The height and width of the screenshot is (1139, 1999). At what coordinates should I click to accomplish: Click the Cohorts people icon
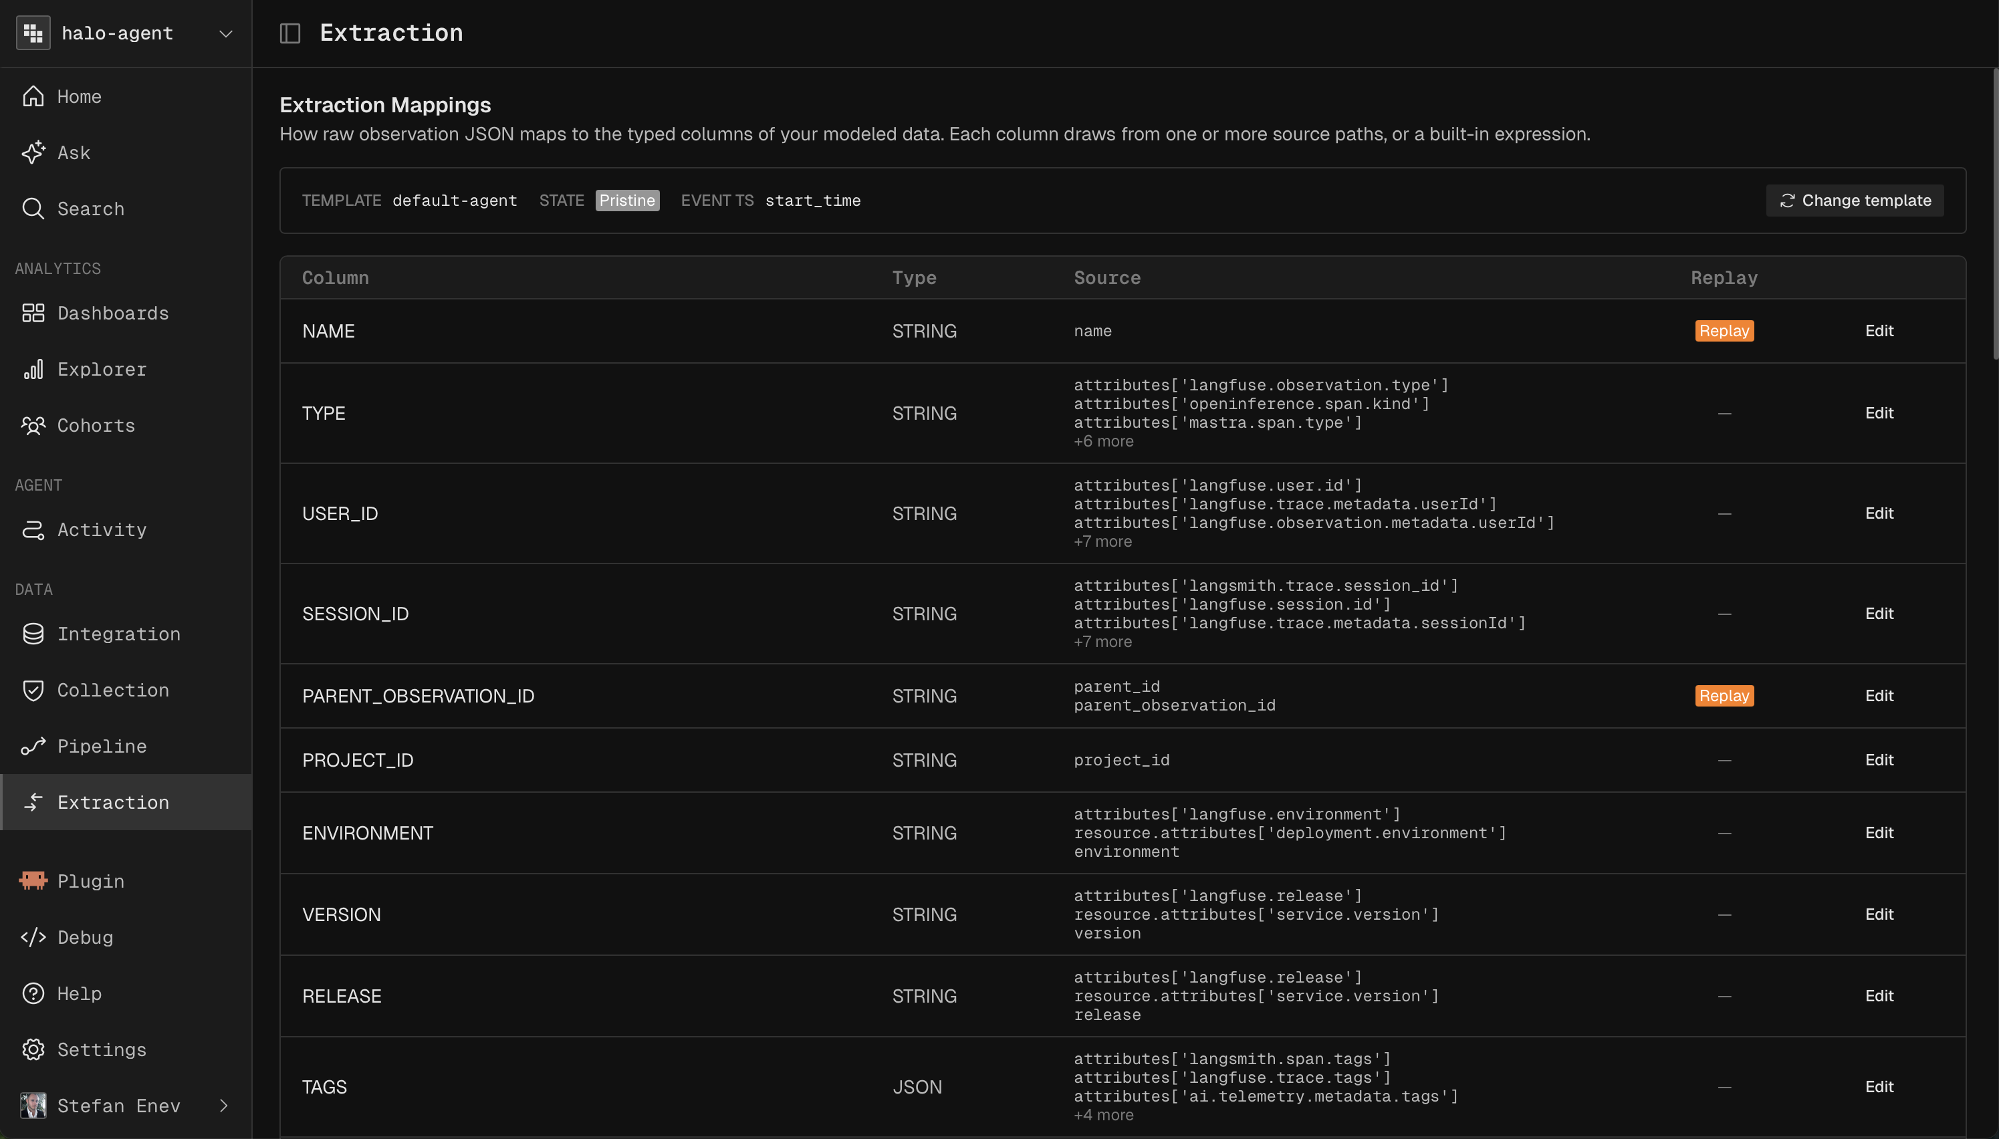click(x=33, y=426)
